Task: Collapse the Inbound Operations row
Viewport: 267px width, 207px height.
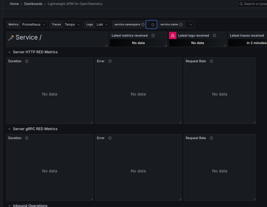Action: (x=9, y=205)
